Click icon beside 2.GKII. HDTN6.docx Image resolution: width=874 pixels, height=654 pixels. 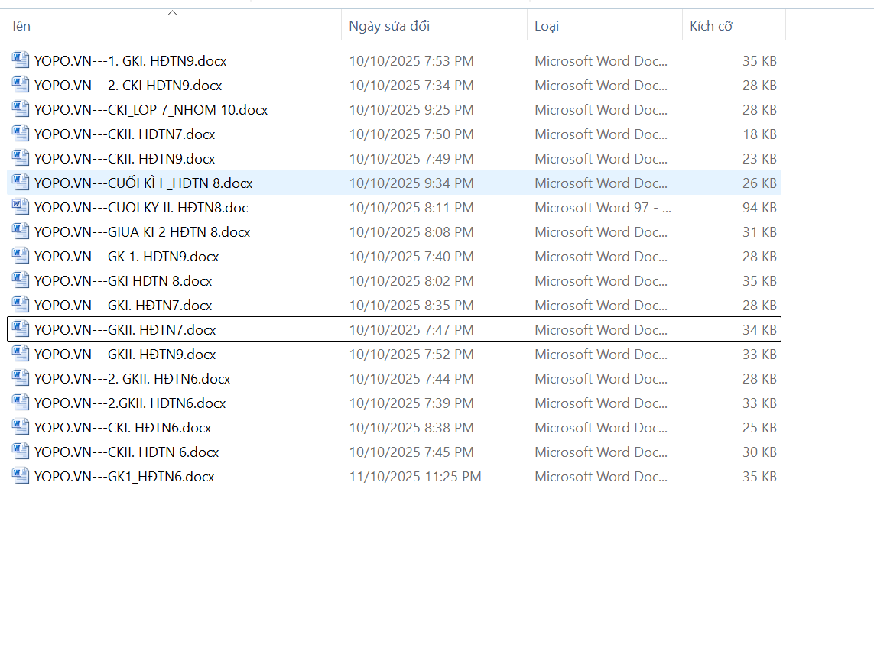(21, 403)
